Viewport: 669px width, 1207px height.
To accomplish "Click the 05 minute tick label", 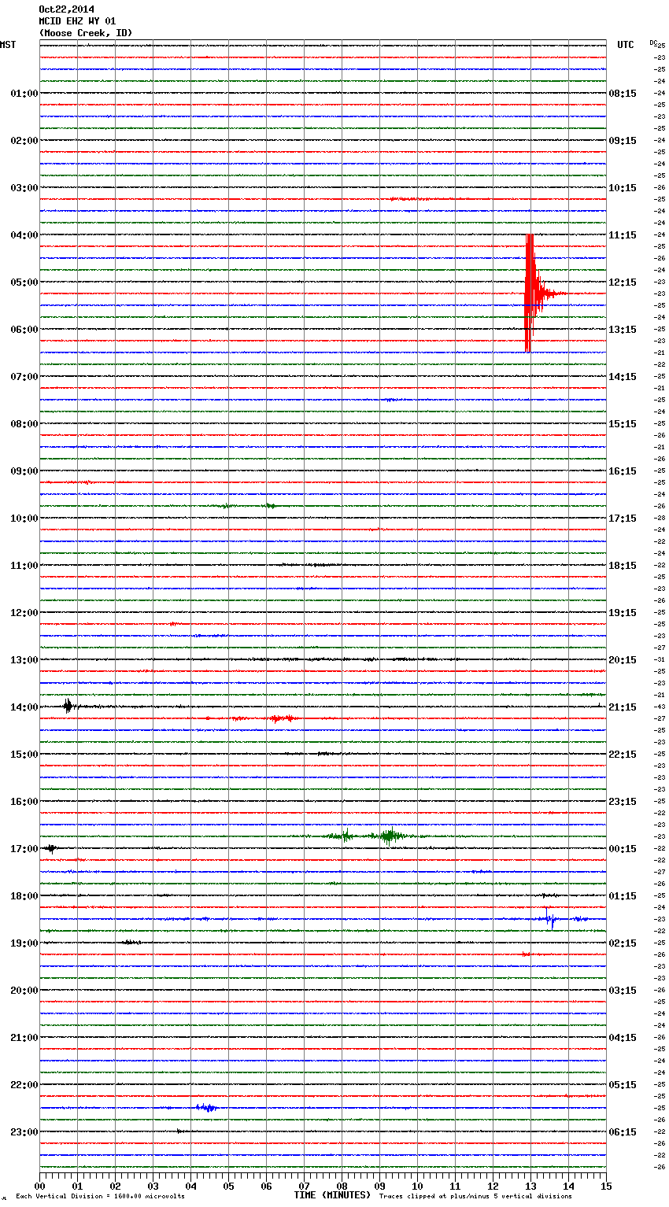I will coord(228,1186).
